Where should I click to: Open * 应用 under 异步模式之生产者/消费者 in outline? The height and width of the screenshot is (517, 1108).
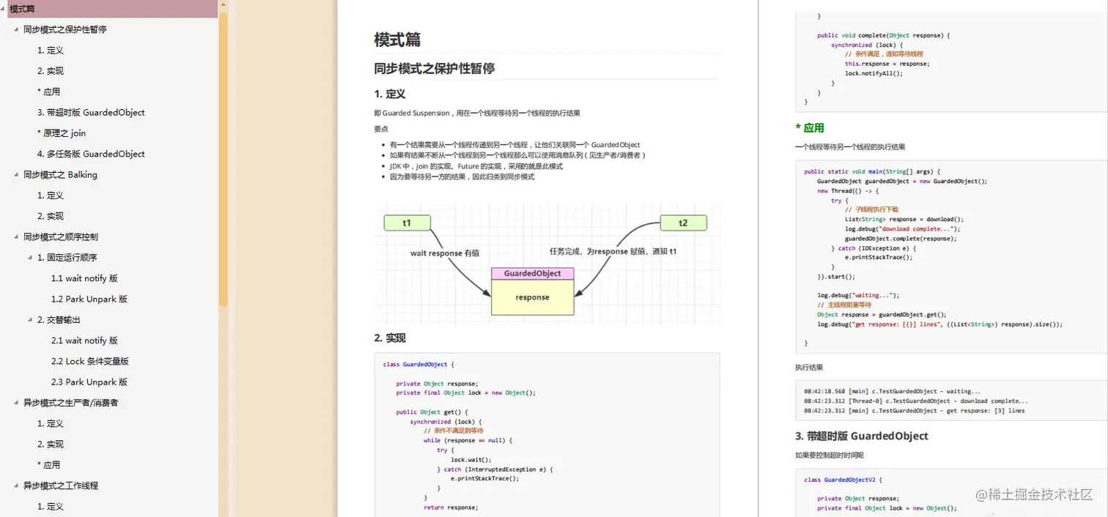click(x=48, y=464)
